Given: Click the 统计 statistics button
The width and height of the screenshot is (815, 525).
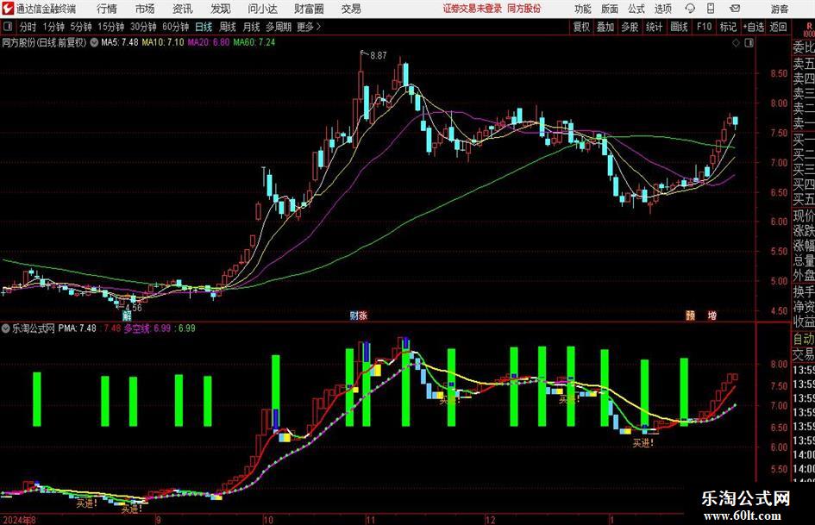Looking at the screenshot, I should (x=654, y=27).
